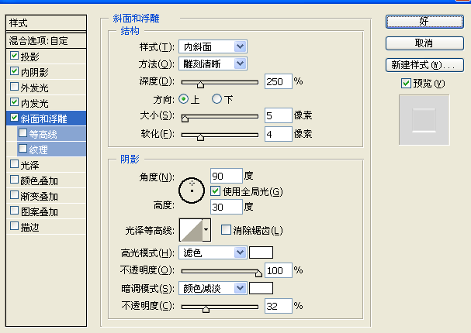Click the 好 OK button

pyautogui.click(x=424, y=22)
